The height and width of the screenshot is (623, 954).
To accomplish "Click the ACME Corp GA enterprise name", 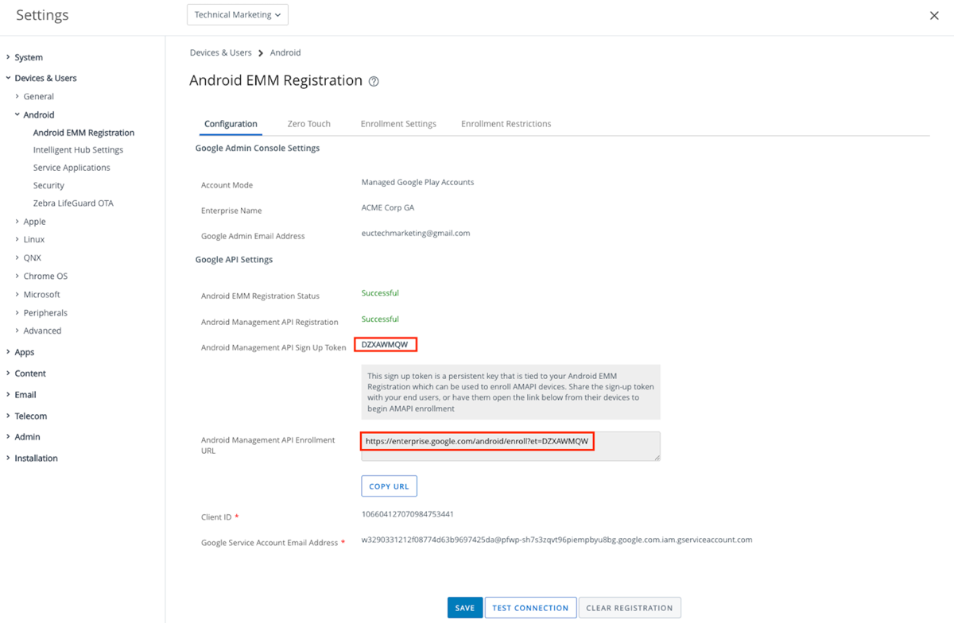I will point(387,207).
